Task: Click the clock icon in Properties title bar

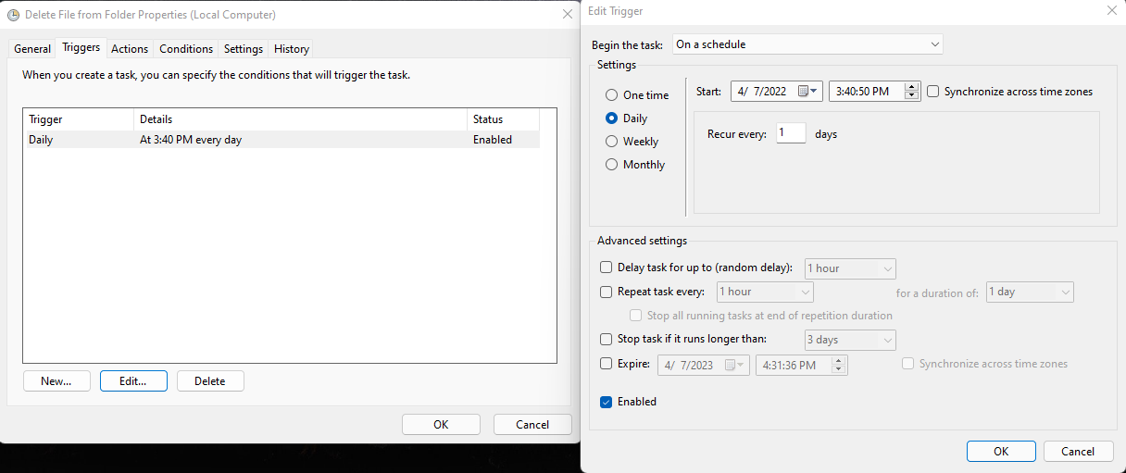Action: [x=14, y=15]
